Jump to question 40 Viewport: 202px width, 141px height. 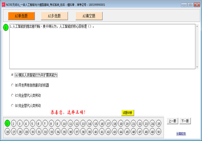coord(96,132)
